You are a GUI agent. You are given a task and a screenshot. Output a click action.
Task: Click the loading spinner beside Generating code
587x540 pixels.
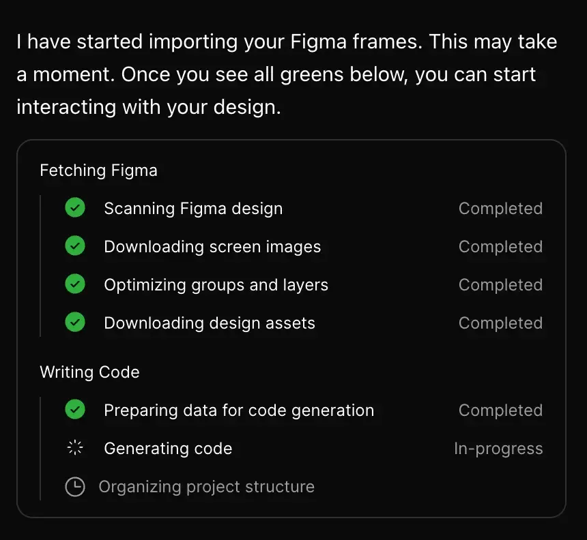point(75,448)
